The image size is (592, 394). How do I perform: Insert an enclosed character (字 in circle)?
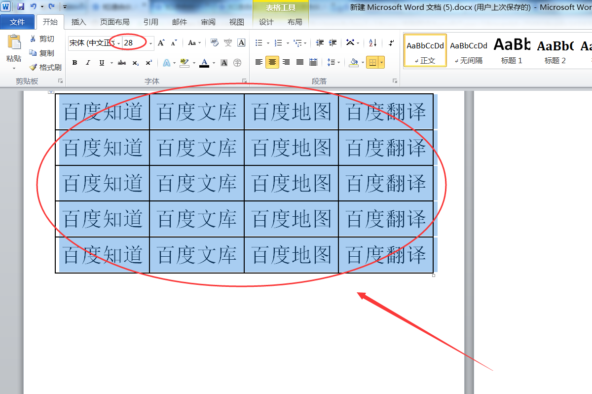pos(237,63)
